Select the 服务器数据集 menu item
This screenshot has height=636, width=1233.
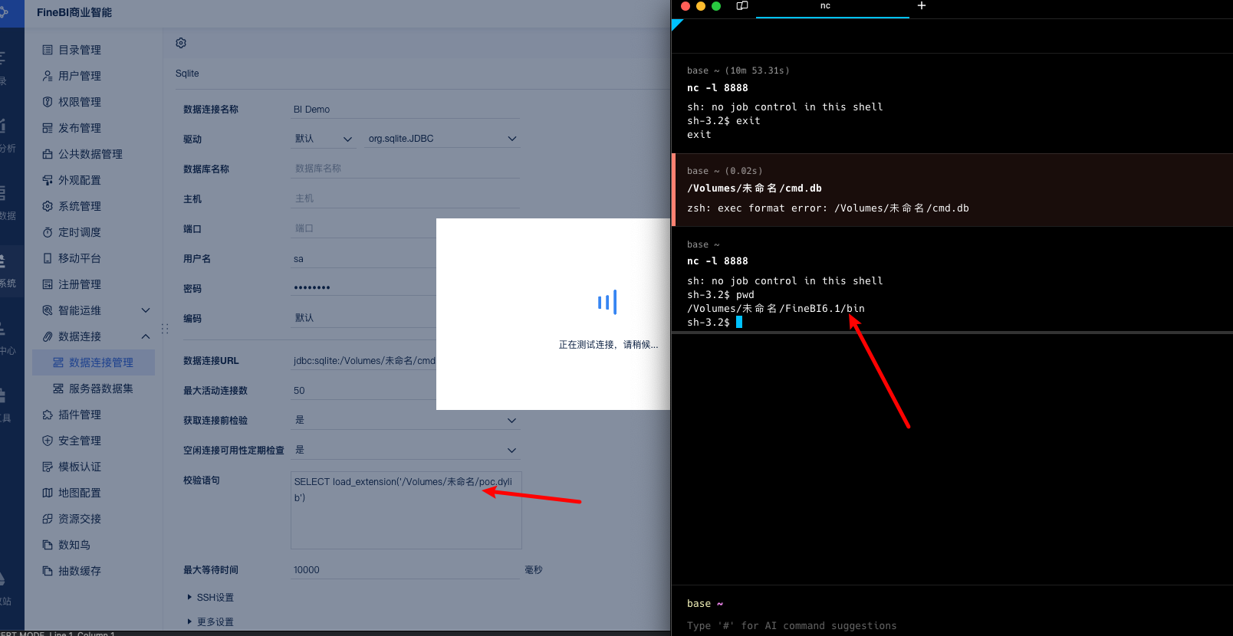100,388
